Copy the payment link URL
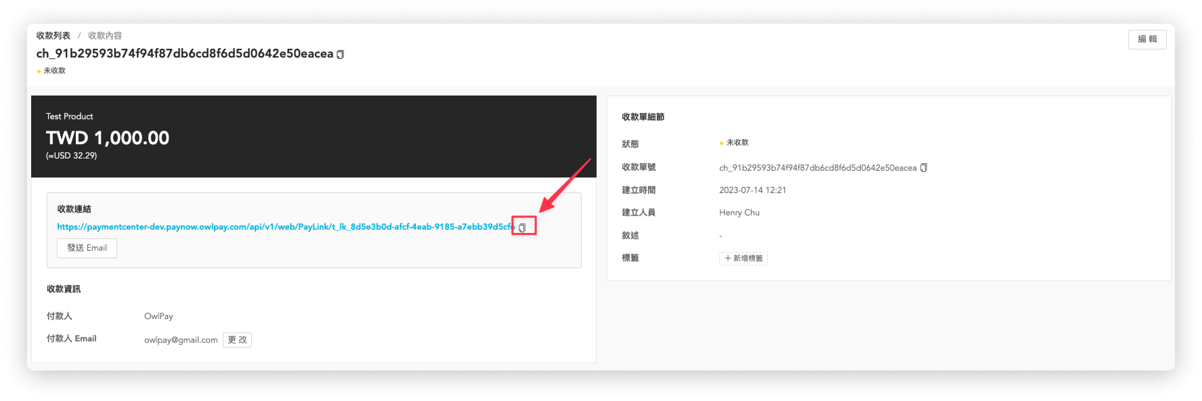1202x401 pixels. (522, 228)
